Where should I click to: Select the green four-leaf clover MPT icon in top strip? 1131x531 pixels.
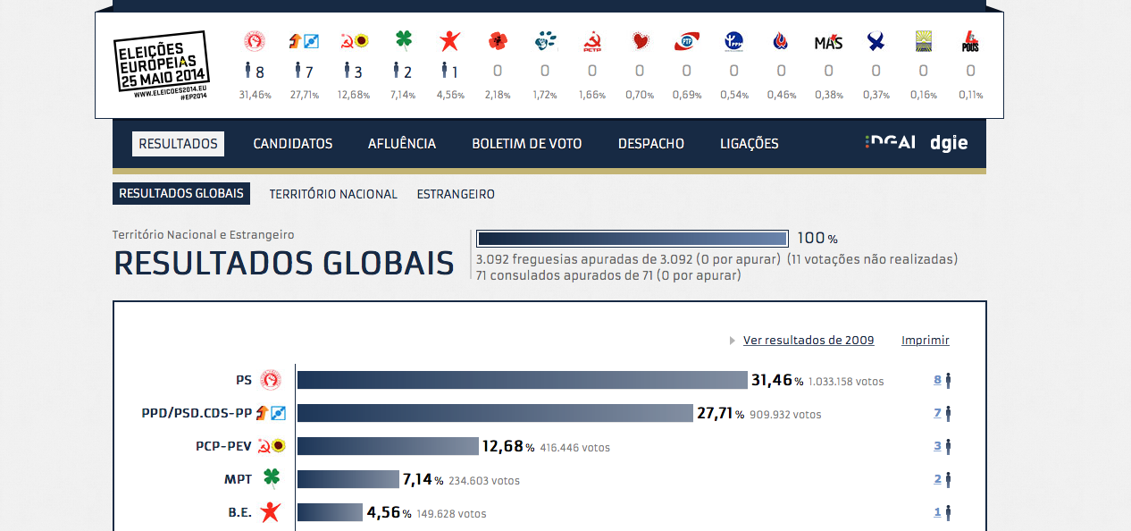point(404,41)
